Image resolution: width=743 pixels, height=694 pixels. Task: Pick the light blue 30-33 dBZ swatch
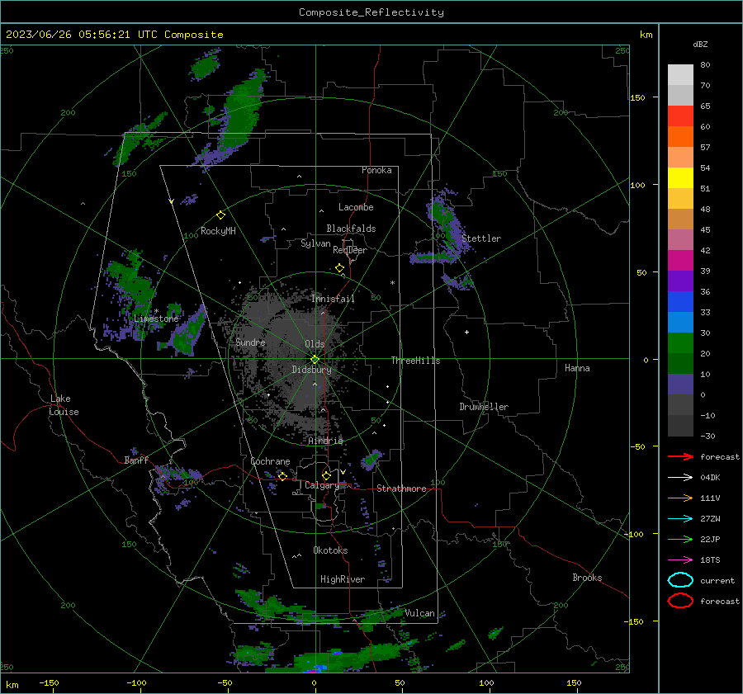click(x=680, y=322)
